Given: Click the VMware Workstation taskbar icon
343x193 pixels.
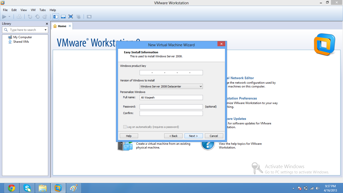Looking at the screenshot, I should point(58,188).
